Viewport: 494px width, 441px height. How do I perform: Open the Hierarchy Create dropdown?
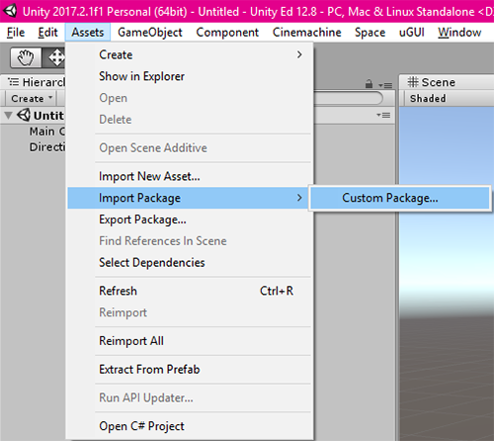point(32,98)
